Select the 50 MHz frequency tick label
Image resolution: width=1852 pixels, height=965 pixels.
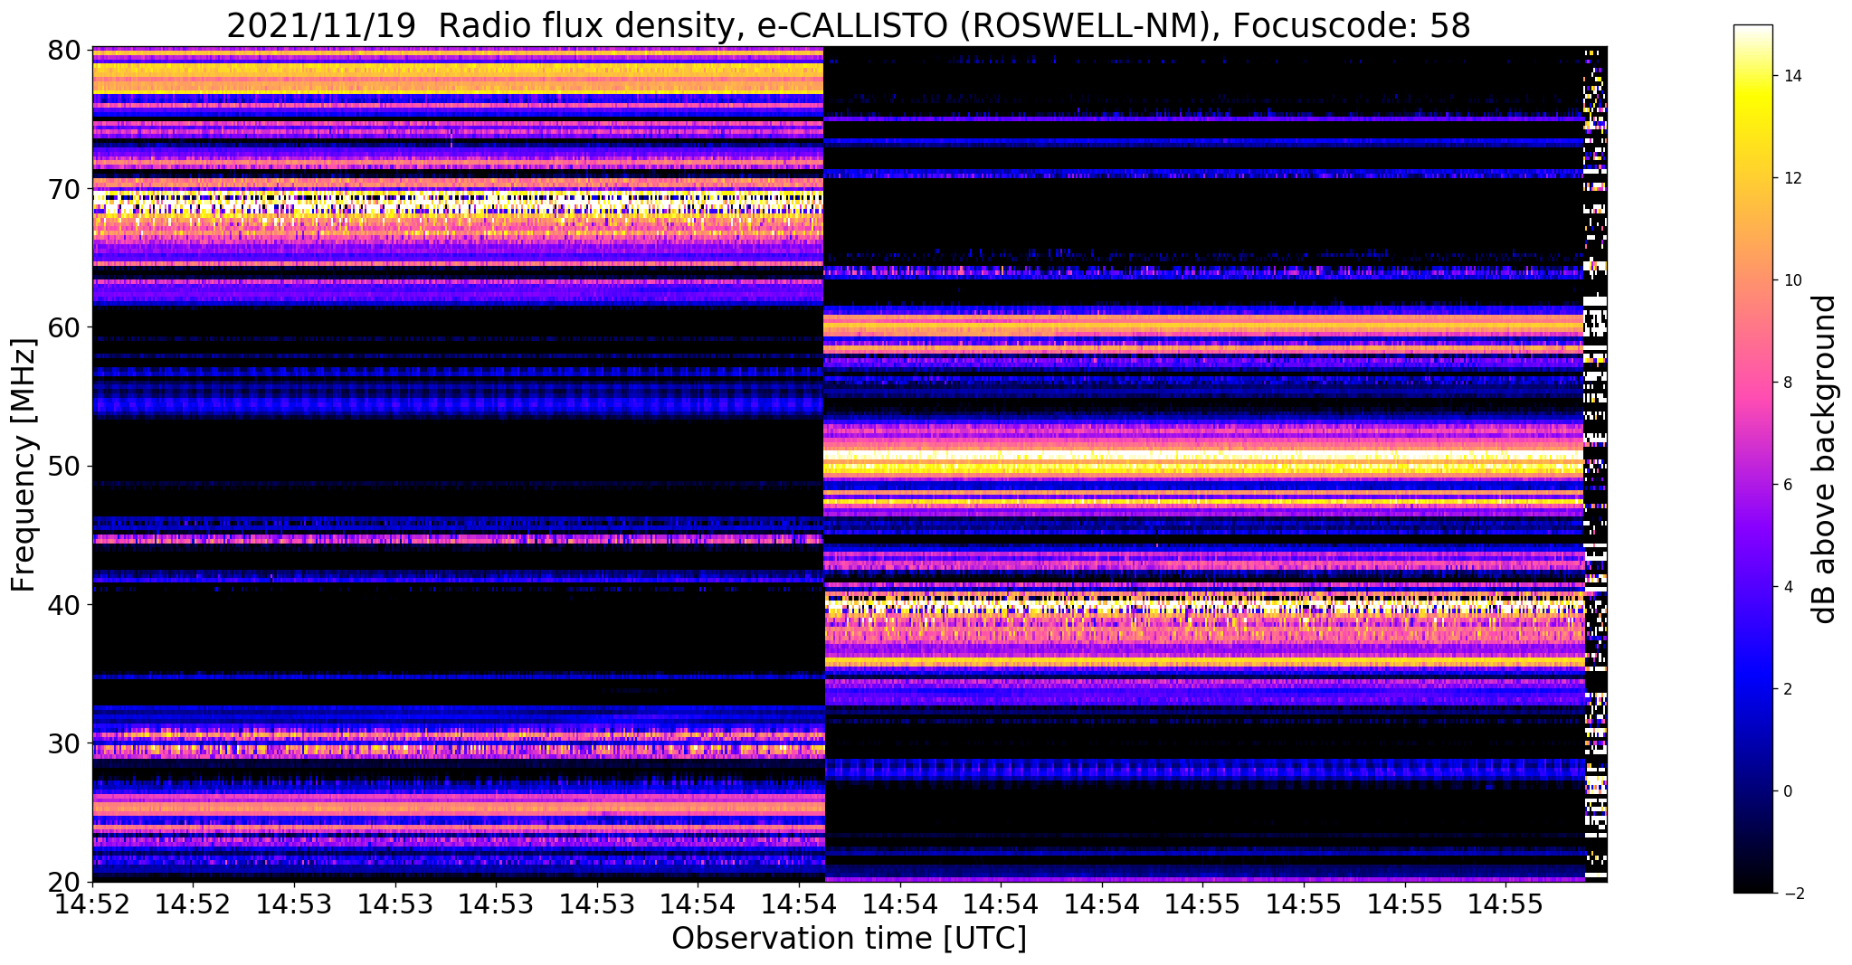[x=63, y=466]
